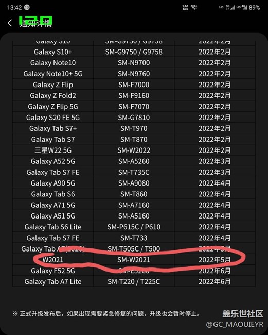Tap the SM-W2021 model cell

pos(134,260)
